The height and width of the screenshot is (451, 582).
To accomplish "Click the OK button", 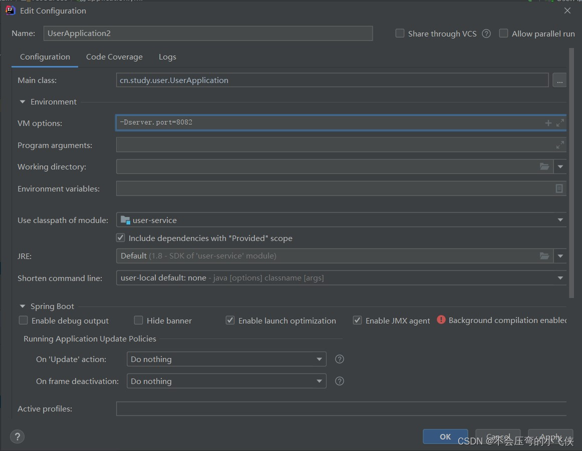I will coord(445,436).
